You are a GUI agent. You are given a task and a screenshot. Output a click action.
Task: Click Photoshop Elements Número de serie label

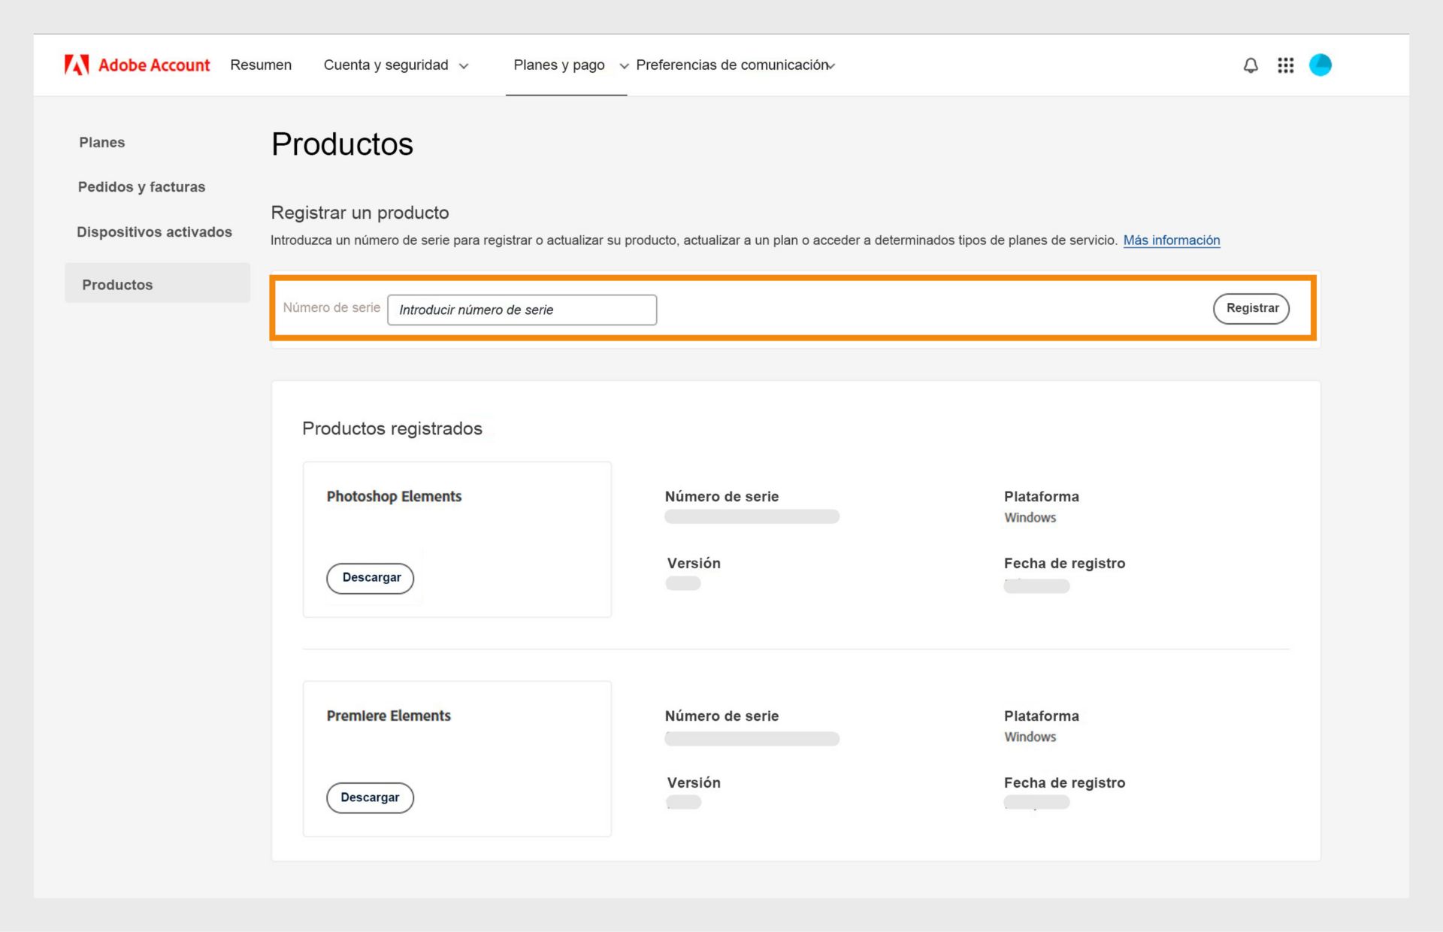point(721,496)
